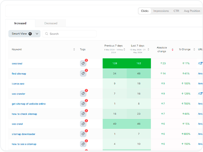This screenshot has width=203, height=152.
Task: Select the Increased tab
Action: 20,23
